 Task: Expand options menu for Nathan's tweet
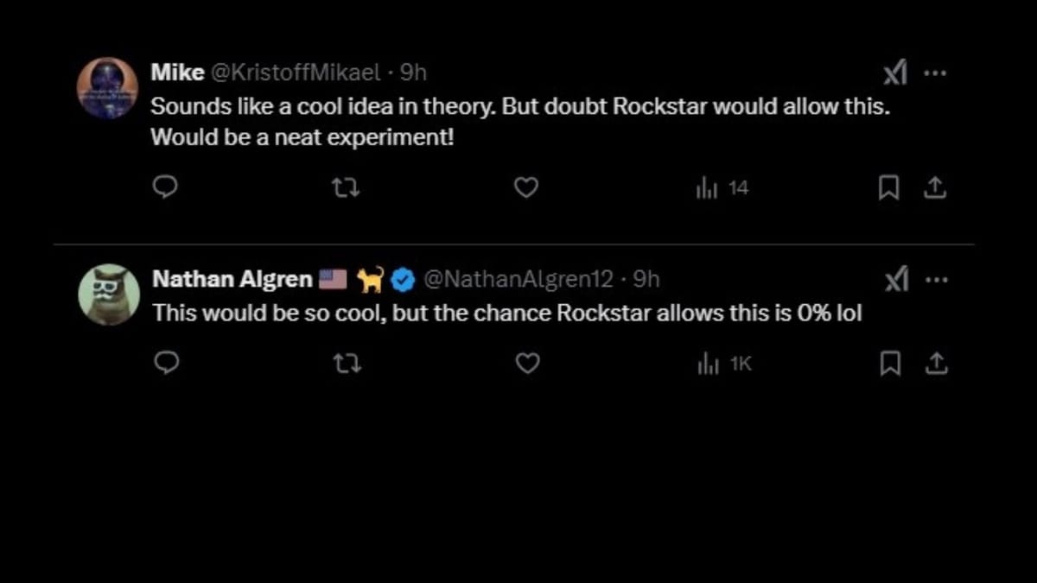pos(936,279)
